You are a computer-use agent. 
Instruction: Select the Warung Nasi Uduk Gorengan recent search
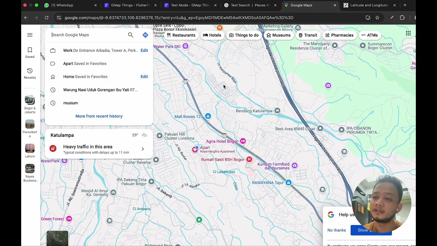click(99, 90)
